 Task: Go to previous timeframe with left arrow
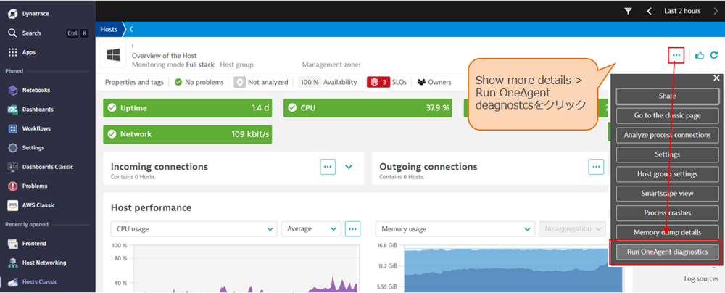point(650,11)
